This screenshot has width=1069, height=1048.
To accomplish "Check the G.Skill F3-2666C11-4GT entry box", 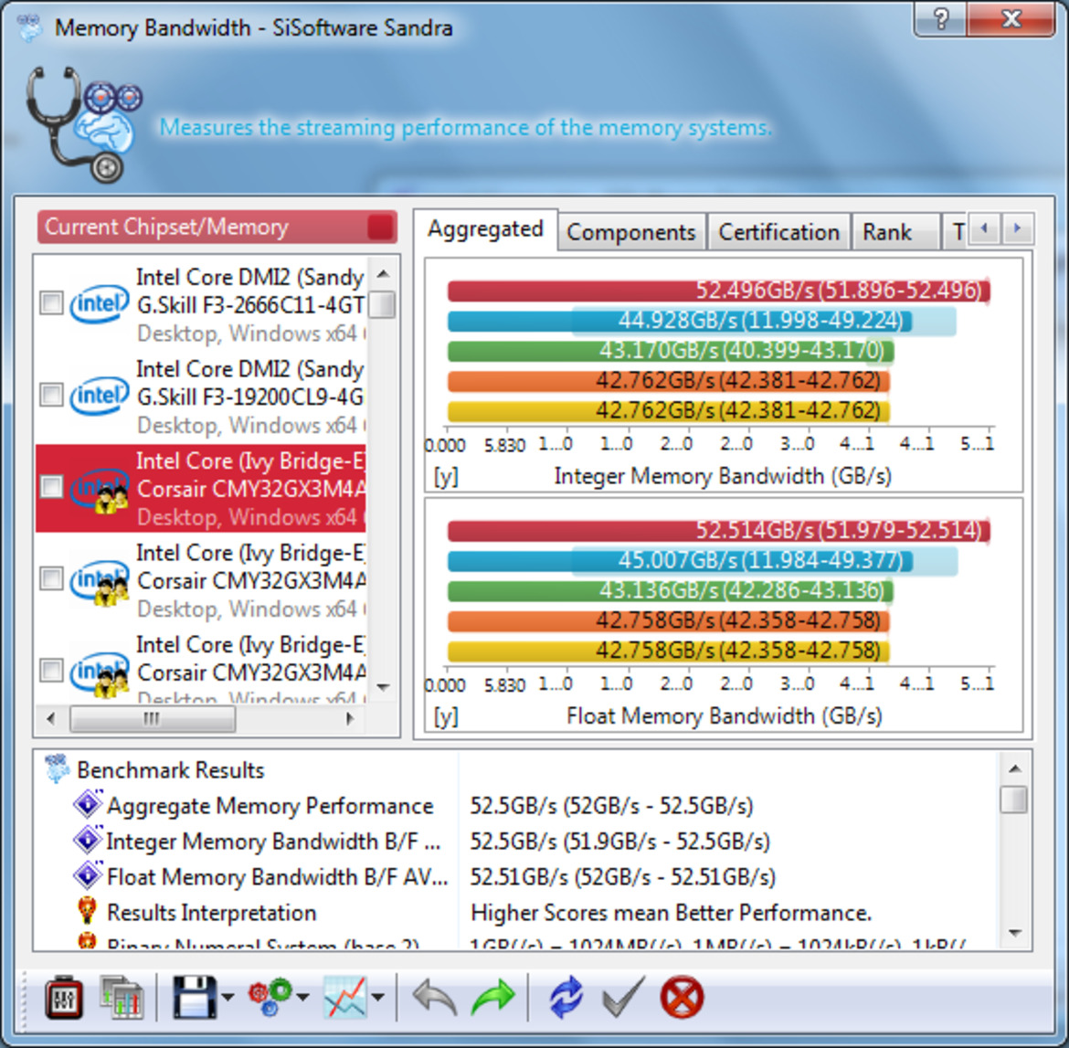I will click(x=52, y=303).
